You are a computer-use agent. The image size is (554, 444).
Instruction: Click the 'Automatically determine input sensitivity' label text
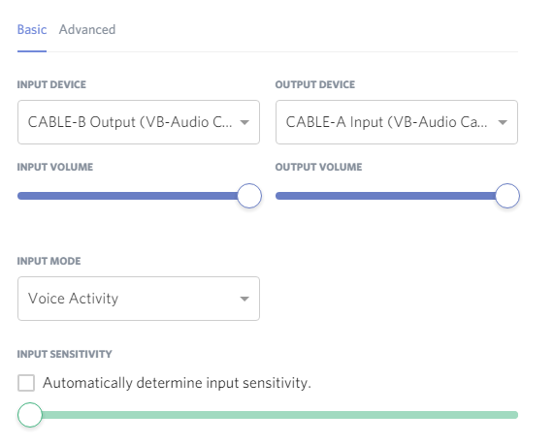(177, 383)
